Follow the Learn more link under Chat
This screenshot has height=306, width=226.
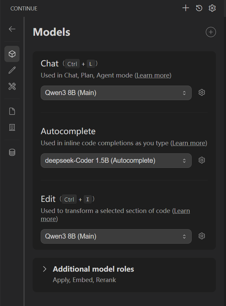point(153,75)
